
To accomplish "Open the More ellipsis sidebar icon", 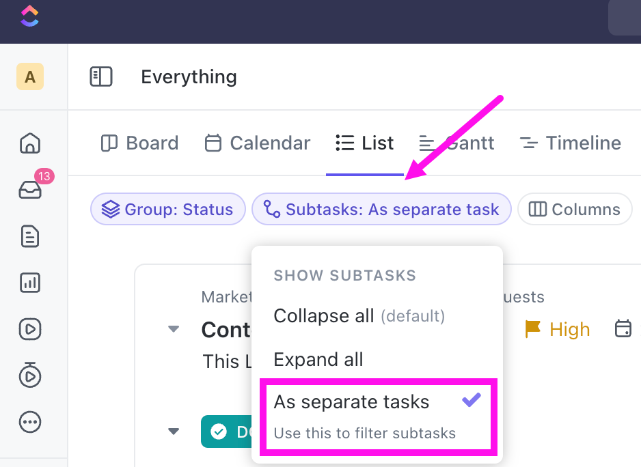I will tap(30, 422).
